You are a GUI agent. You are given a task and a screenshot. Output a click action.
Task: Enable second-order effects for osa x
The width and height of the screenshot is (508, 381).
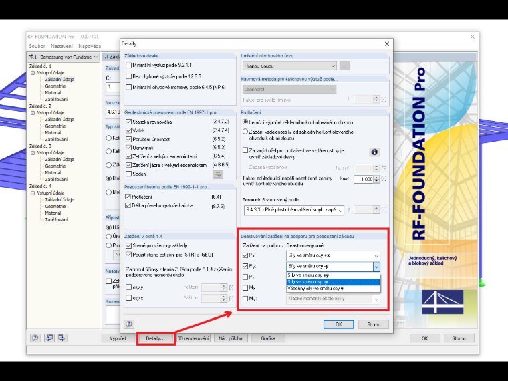click(x=128, y=298)
